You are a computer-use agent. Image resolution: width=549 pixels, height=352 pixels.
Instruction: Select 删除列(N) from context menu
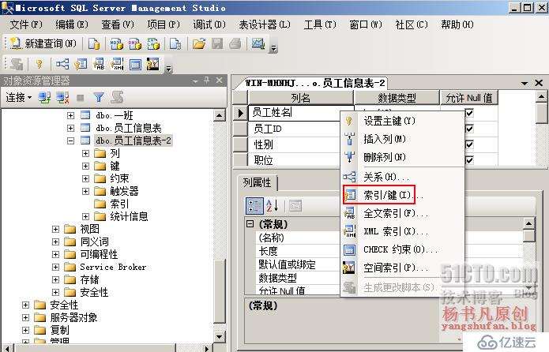pyautogui.click(x=402, y=157)
